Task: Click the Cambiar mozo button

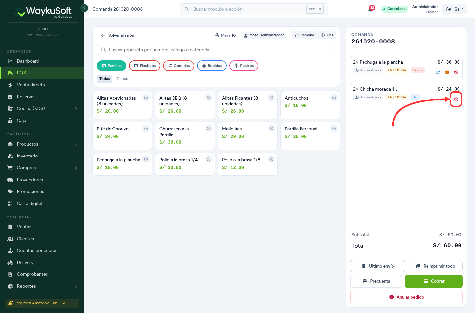Action: pyautogui.click(x=304, y=35)
